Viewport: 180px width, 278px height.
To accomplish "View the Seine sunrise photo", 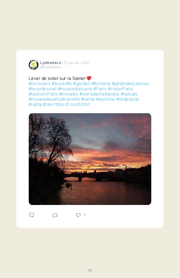I will click(x=90, y=159).
